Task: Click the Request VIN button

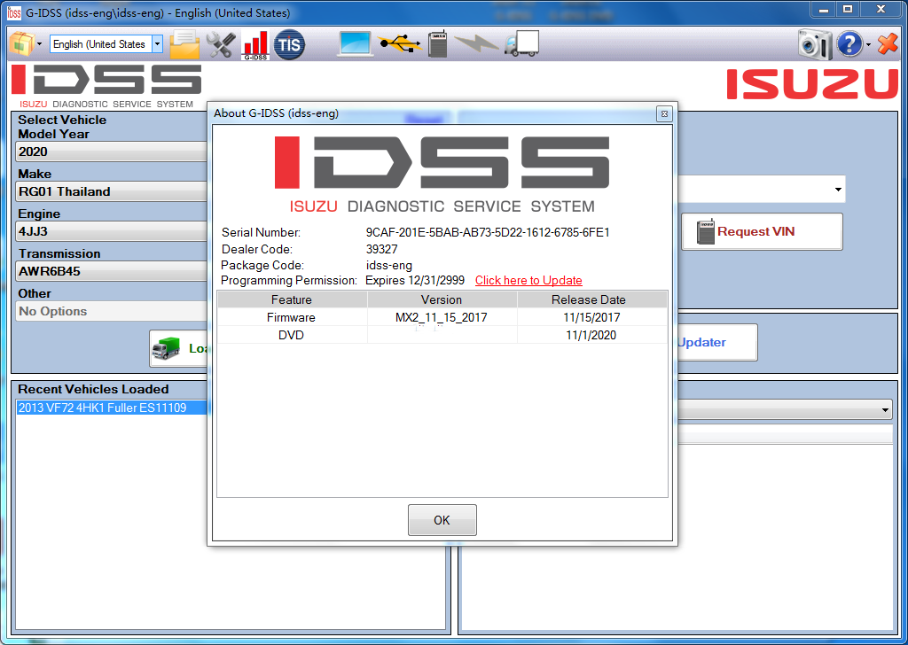Action: pyautogui.click(x=762, y=231)
